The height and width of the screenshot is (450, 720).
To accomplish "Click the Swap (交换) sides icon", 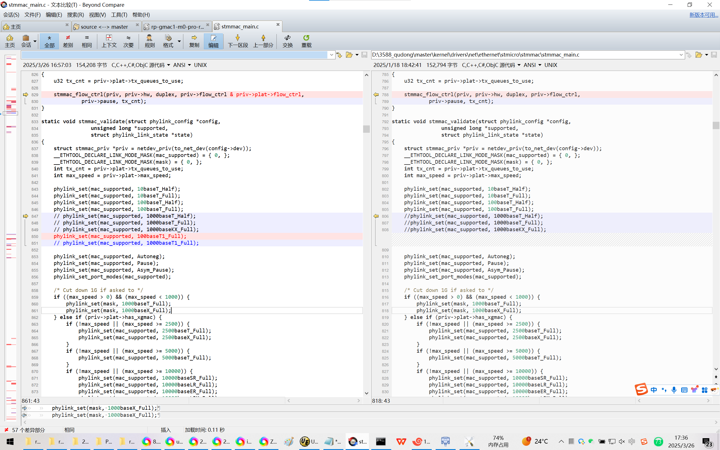I will (x=287, y=41).
